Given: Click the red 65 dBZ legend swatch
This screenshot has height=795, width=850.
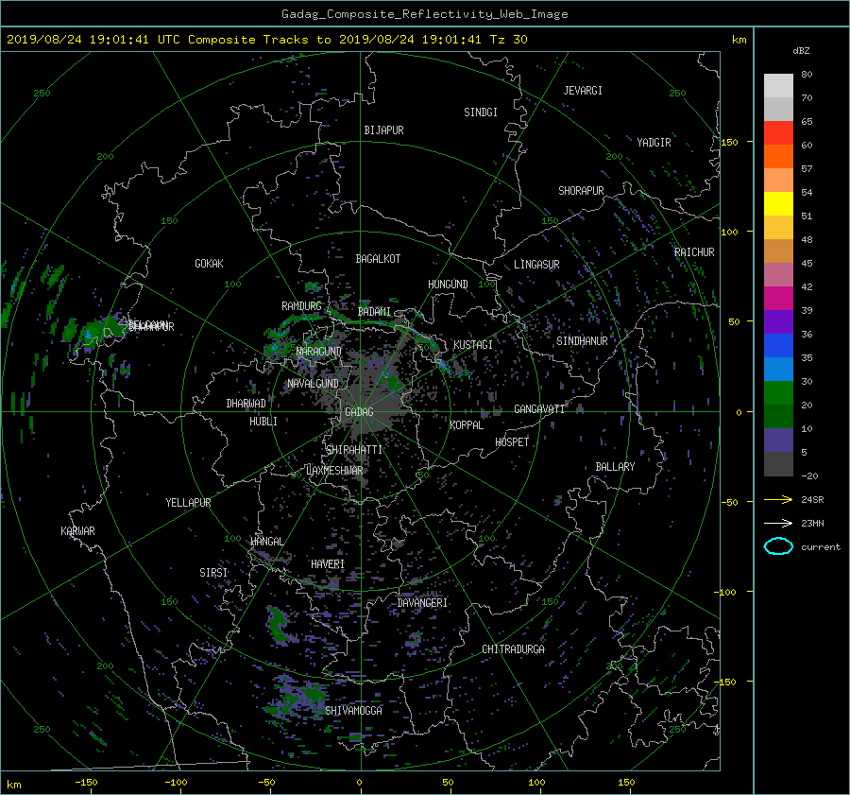Looking at the screenshot, I should tap(778, 133).
